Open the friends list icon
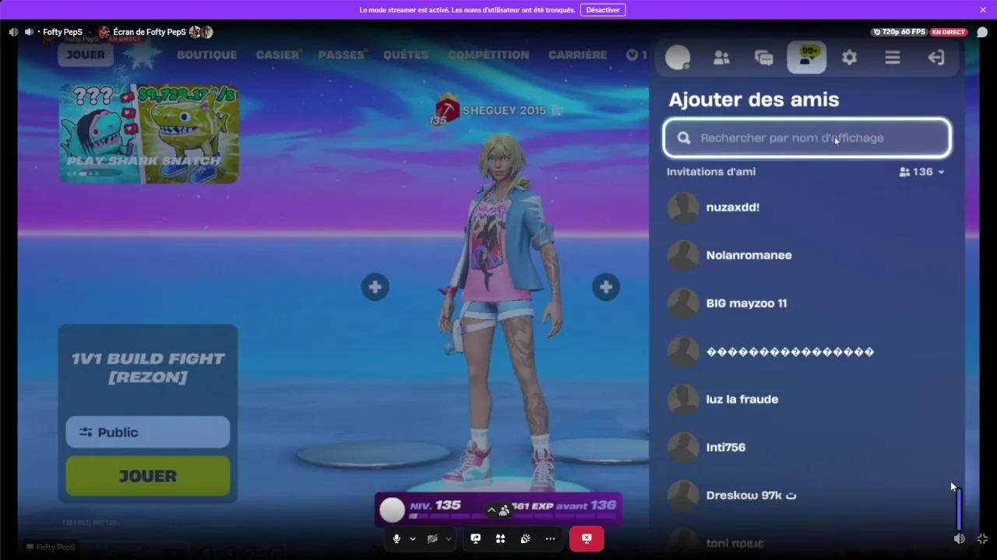 [x=721, y=58]
